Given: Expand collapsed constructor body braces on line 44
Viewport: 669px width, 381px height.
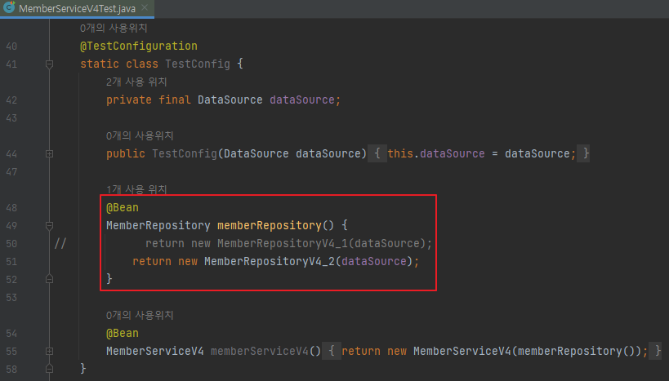Looking at the screenshot, I should [x=377, y=153].
